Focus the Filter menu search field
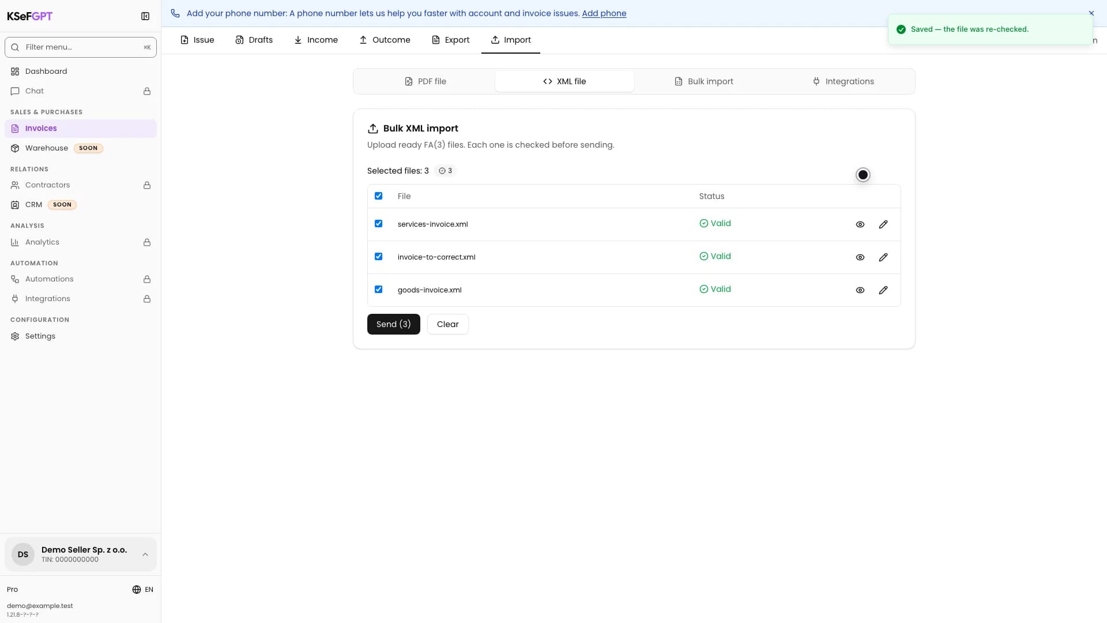1107x623 pixels. click(81, 47)
